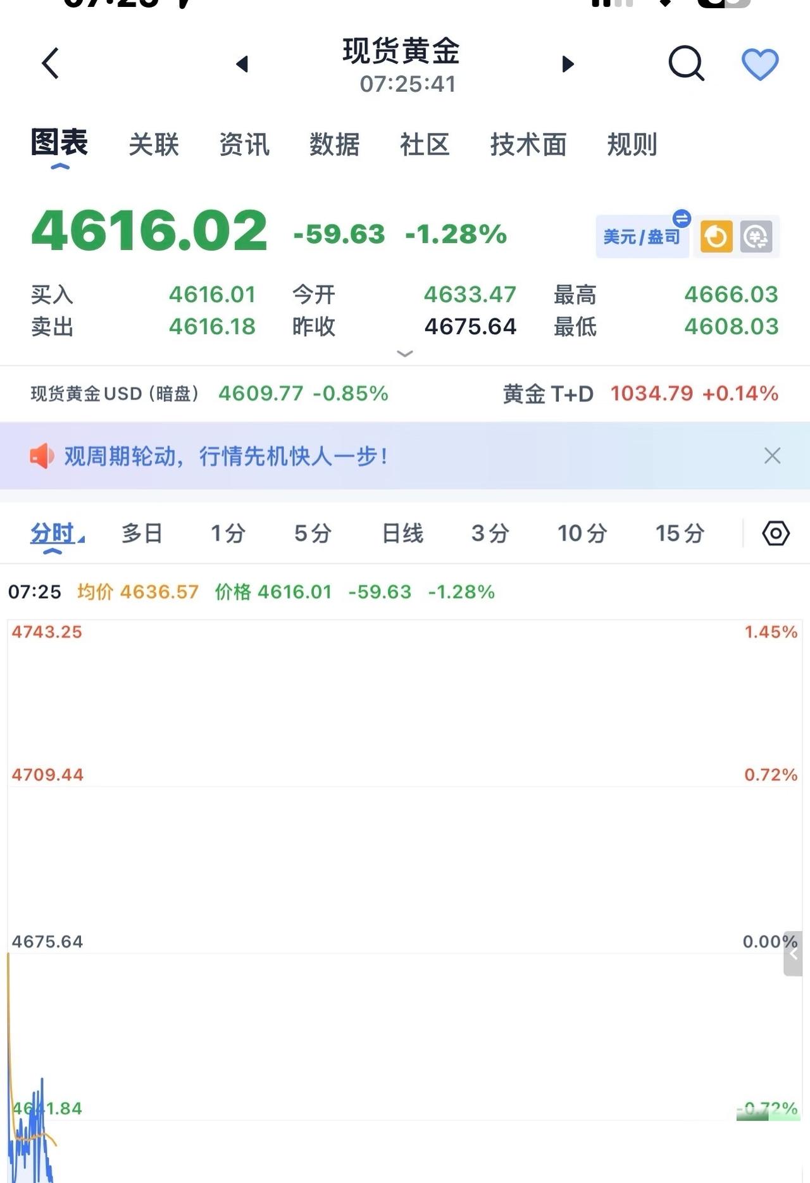Screen dimensions: 810x1183
Task: Select the 分时 chart period
Action: [x=53, y=534]
